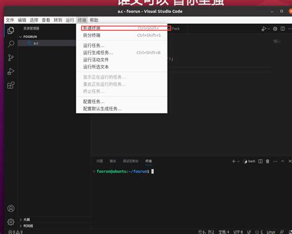Select 运行活动文件 menu entry
The image size is (292, 234).
122,60
